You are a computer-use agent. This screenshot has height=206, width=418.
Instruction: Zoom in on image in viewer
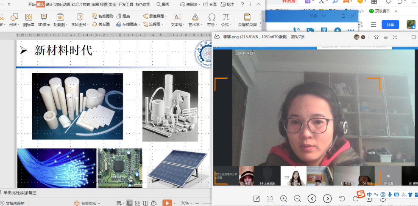coord(283,198)
